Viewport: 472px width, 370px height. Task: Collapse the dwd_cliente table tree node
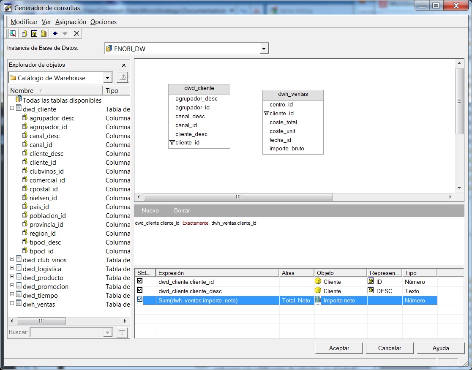coord(12,109)
